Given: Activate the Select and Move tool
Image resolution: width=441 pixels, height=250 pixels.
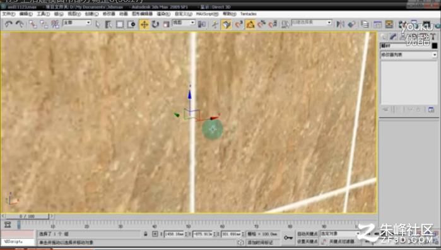Looking at the screenshot, I should [144, 25].
